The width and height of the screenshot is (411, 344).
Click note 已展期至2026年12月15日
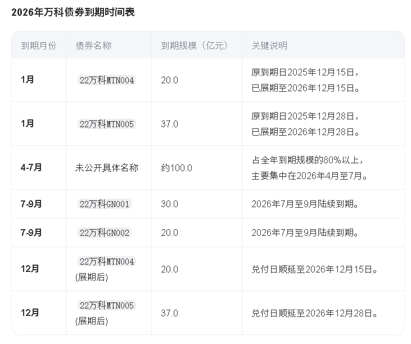(306, 88)
